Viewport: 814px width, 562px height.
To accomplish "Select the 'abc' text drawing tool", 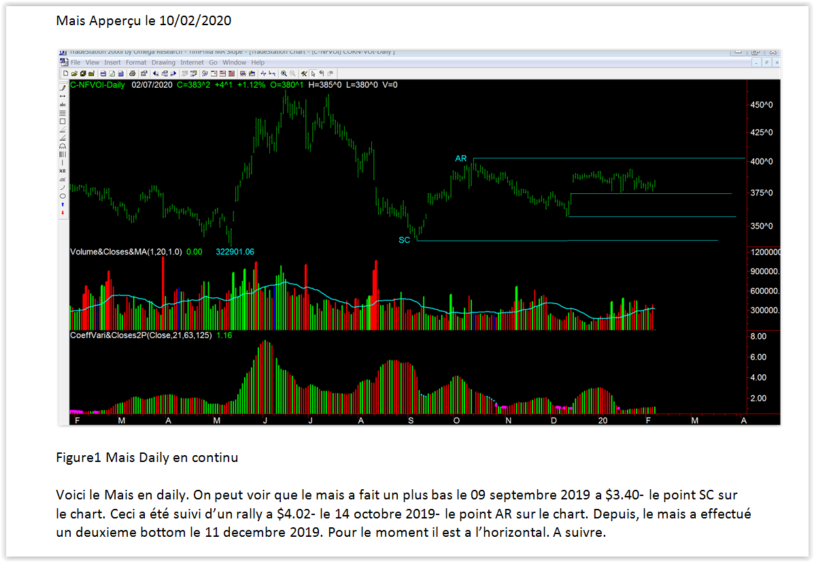I will click(63, 105).
